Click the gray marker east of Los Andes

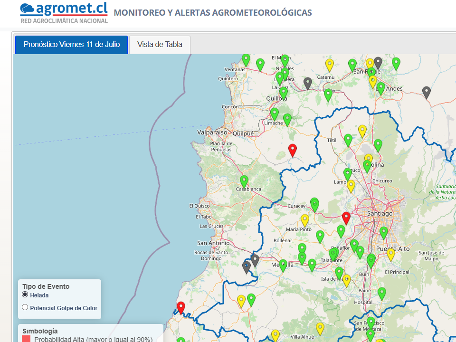(x=427, y=92)
